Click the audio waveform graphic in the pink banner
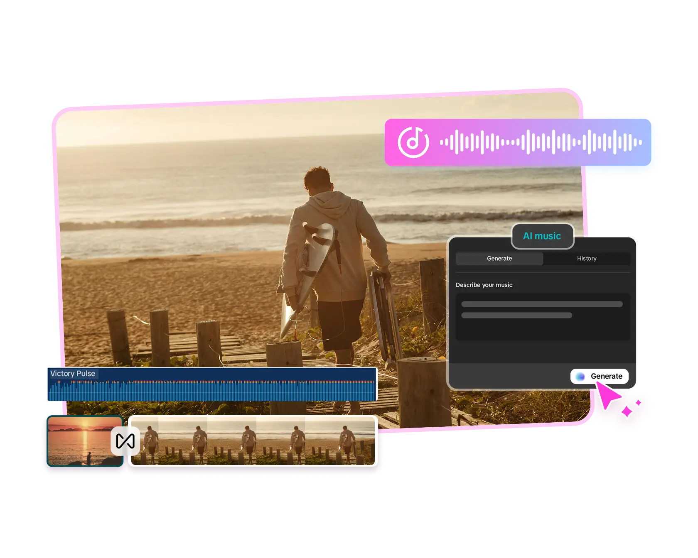The height and width of the screenshot is (558, 698). point(540,143)
